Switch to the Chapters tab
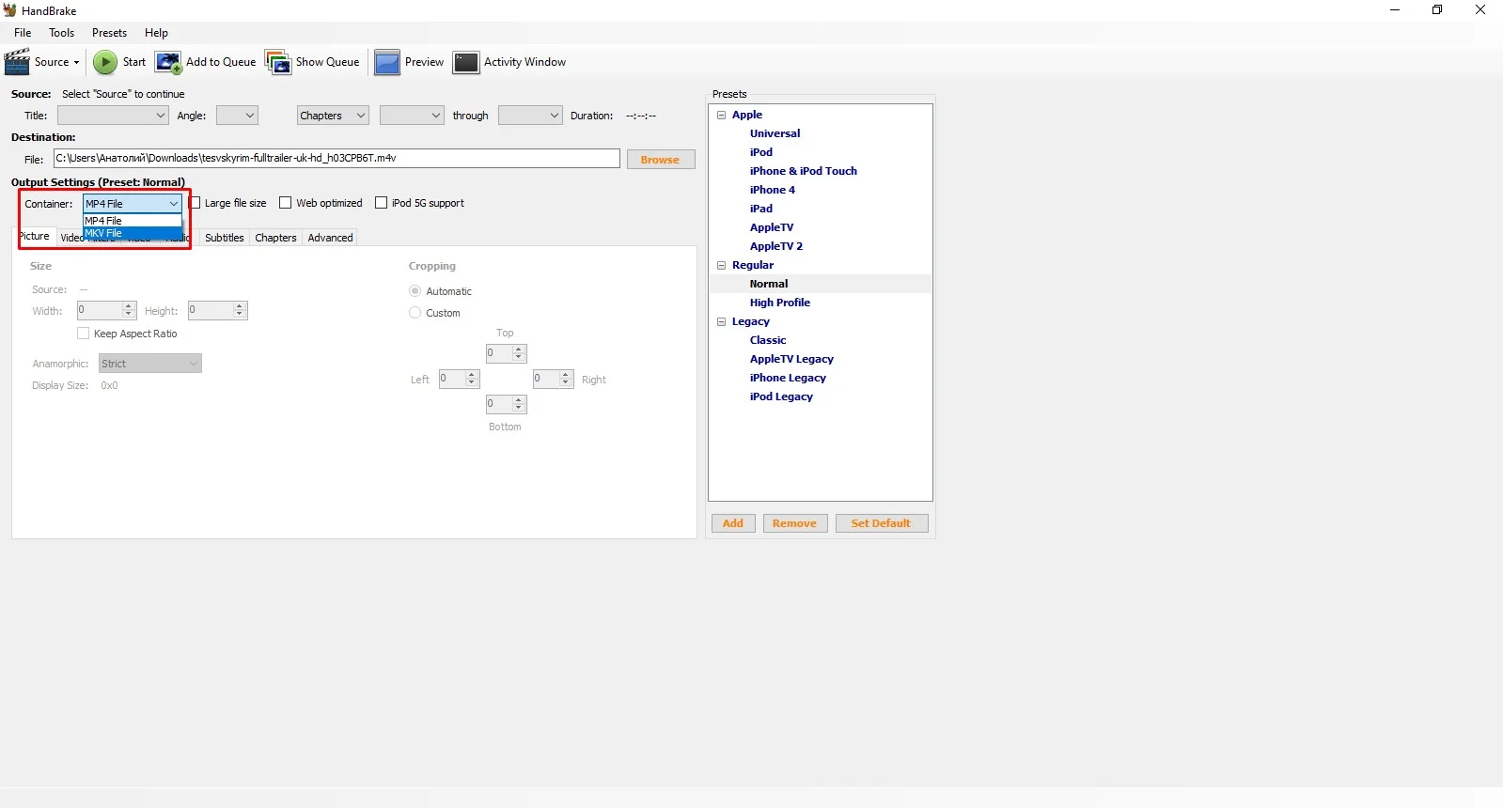Image resolution: width=1503 pixels, height=808 pixels. [275, 238]
